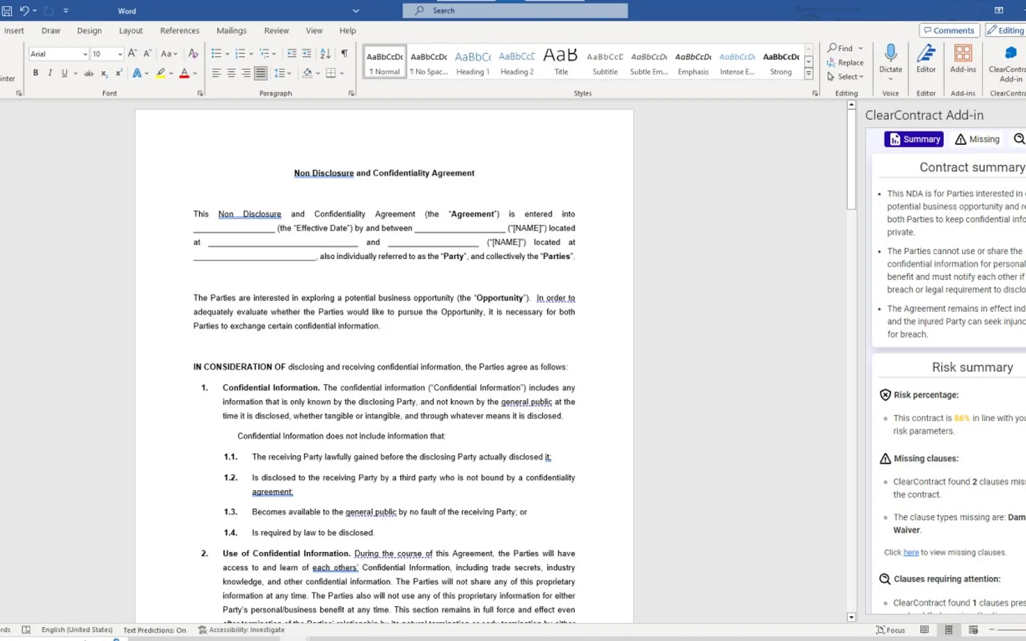Open the References tab
1026x641 pixels.
point(180,31)
